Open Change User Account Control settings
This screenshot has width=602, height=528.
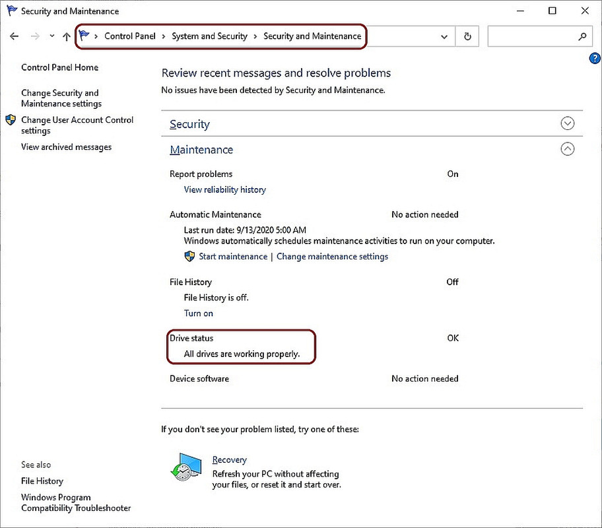pos(77,125)
